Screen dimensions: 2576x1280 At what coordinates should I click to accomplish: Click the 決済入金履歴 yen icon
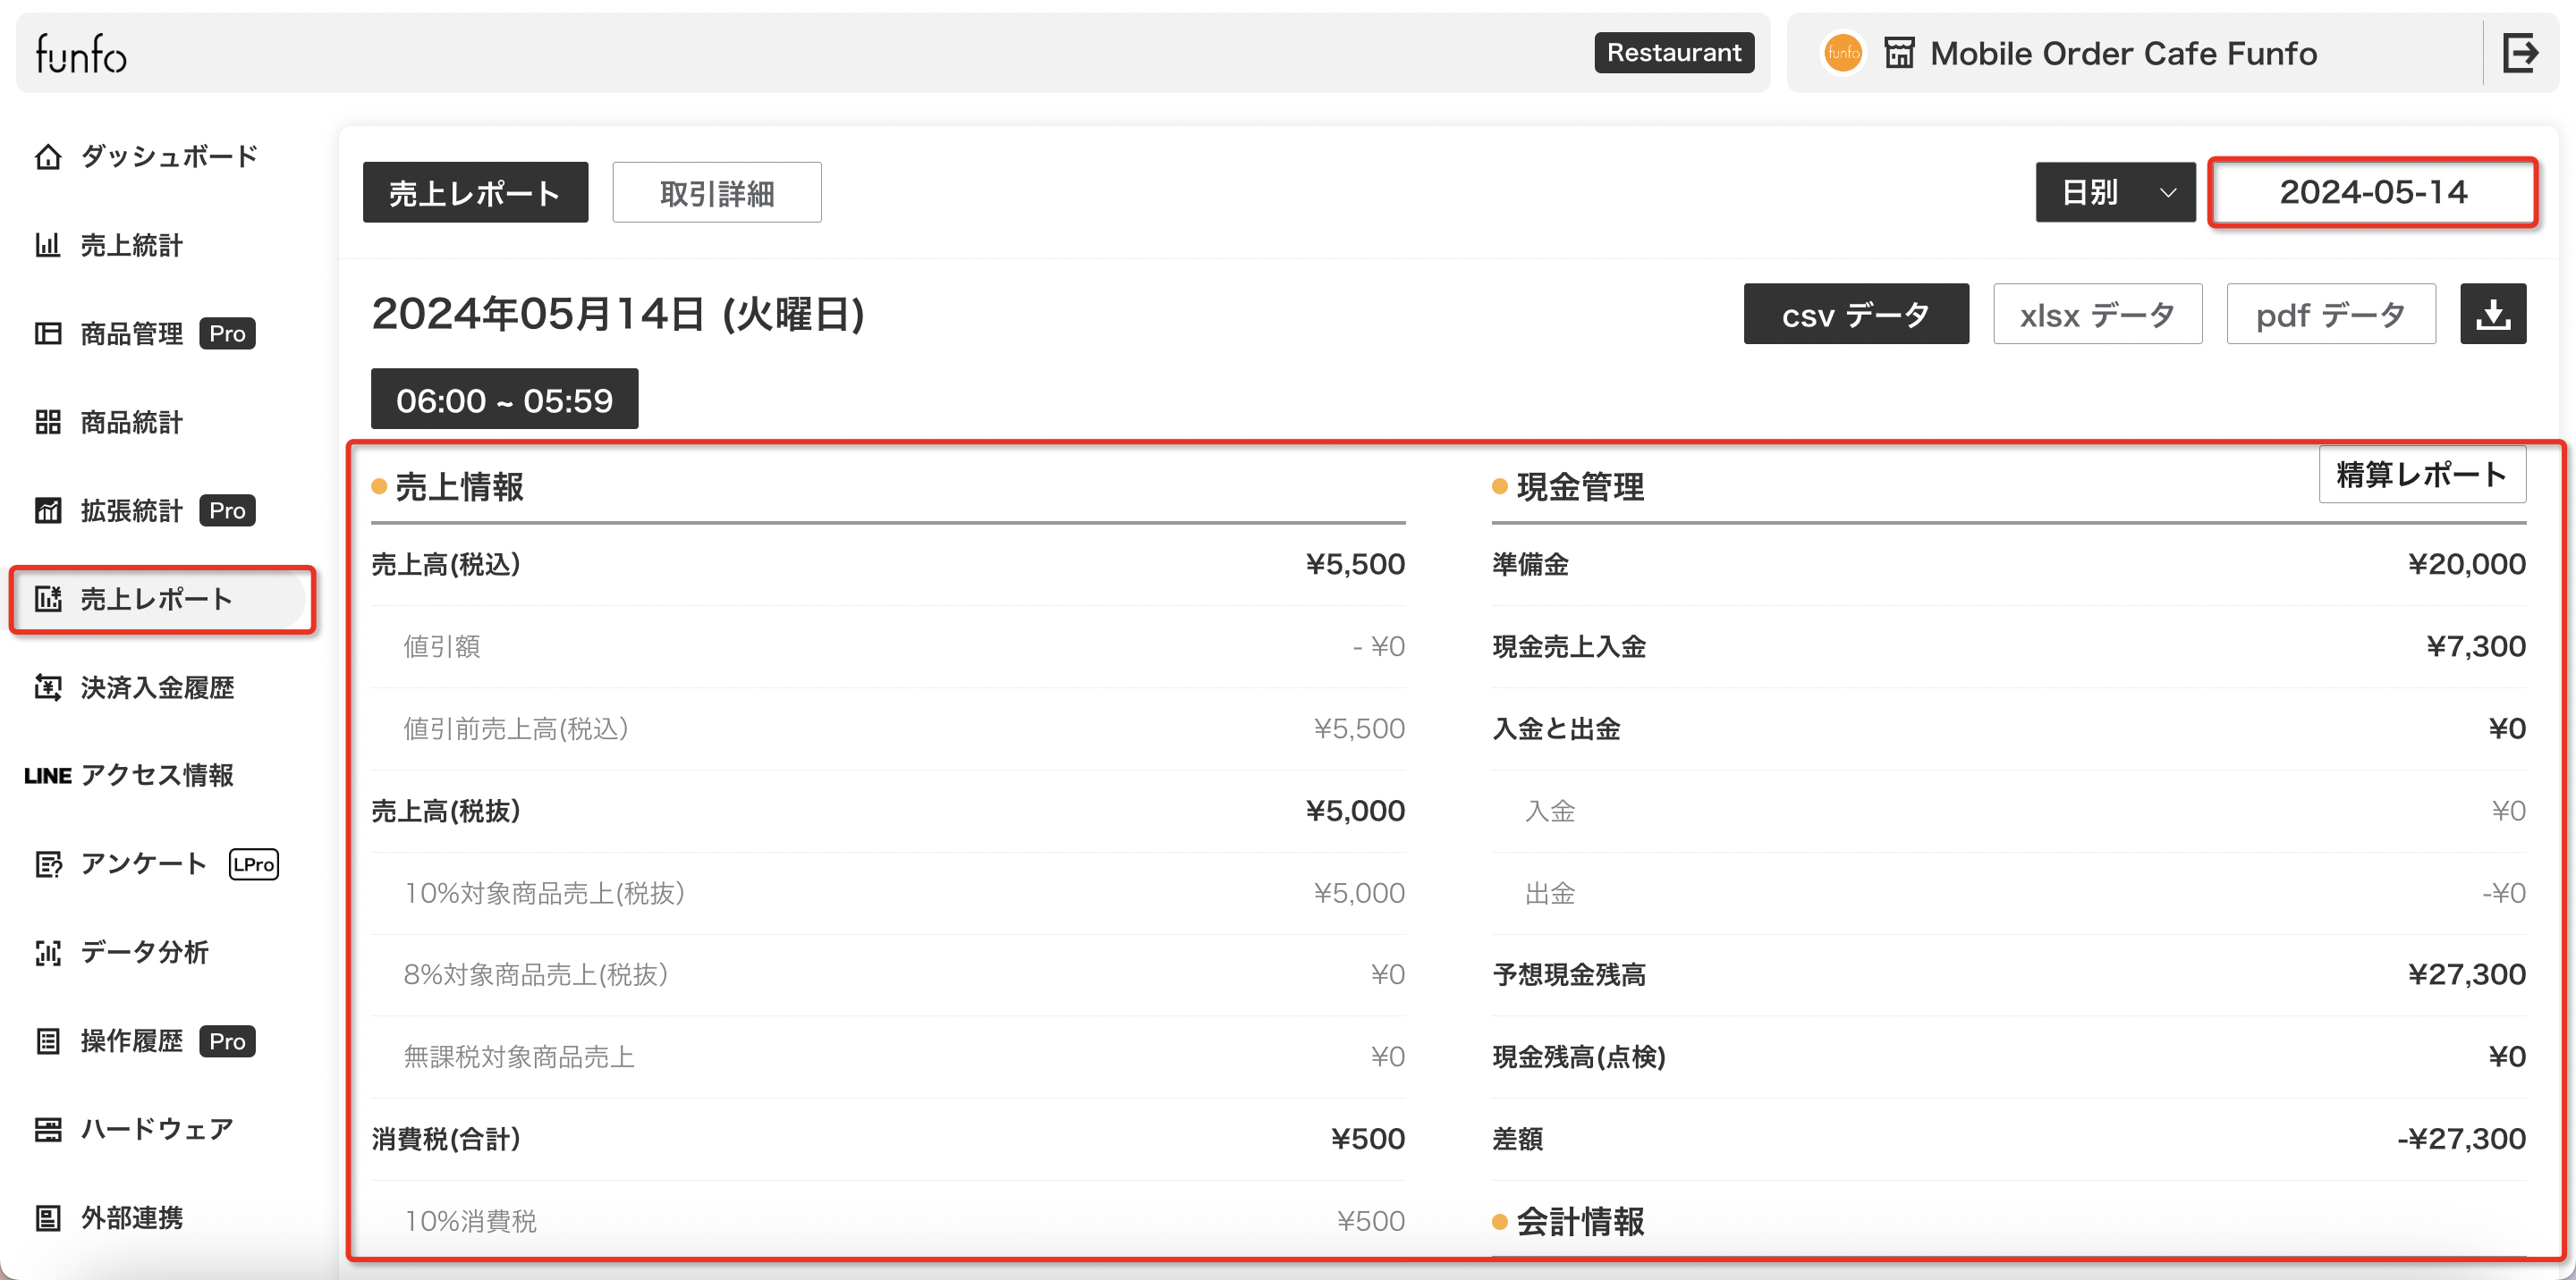pos(48,687)
